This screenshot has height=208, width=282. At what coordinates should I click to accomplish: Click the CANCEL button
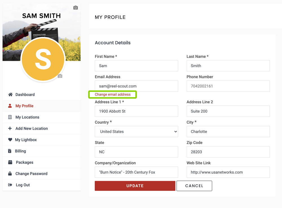(x=194, y=186)
